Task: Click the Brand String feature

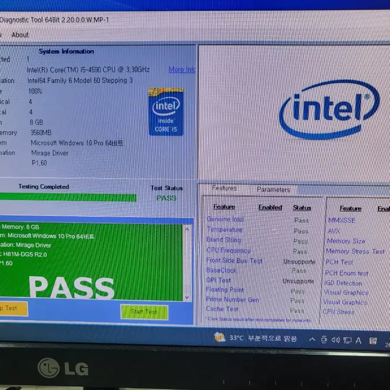Action: 224,240
